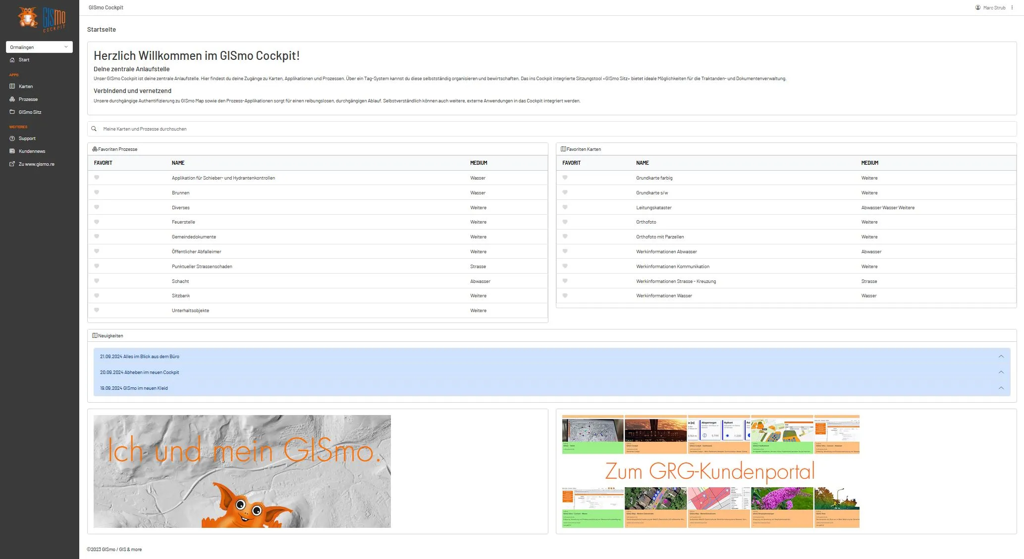The width and height of the screenshot is (1024, 559).
Task: Open the Grundkarte farbig map
Action: click(654, 178)
